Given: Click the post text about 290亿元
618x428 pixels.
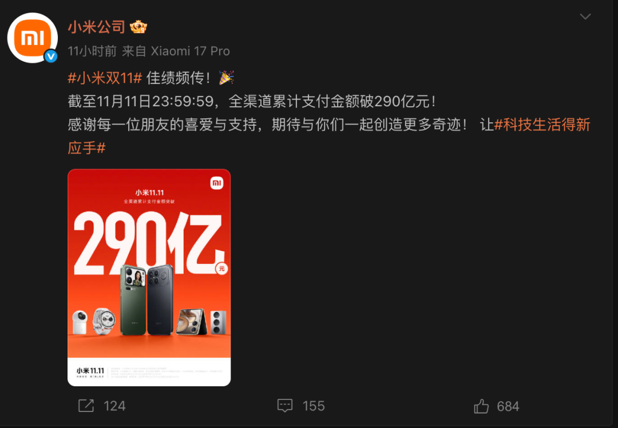Looking at the screenshot, I should tap(252, 102).
